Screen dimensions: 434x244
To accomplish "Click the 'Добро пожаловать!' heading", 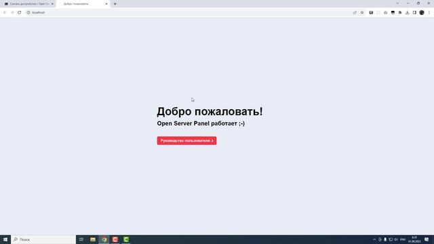I will (x=210, y=111).
